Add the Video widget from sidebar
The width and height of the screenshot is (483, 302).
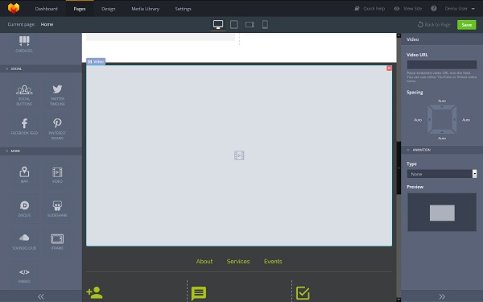(x=57, y=175)
